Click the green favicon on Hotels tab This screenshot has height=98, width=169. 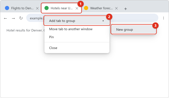tap(47, 8)
